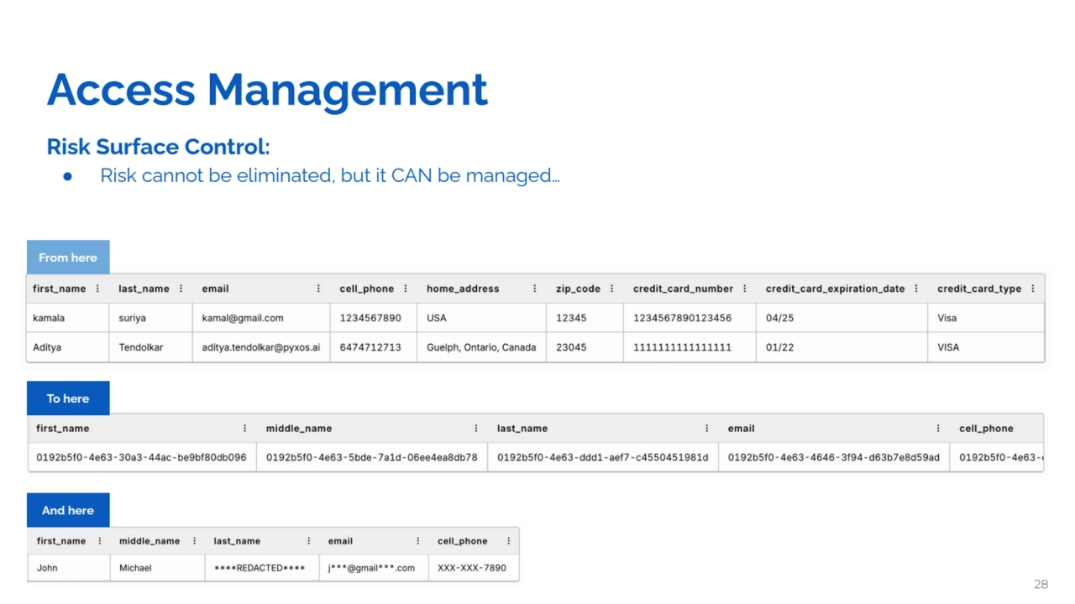
Task: Open last_name column menu in redacted table
Action: pyautogui.click(x=308, y=541)
